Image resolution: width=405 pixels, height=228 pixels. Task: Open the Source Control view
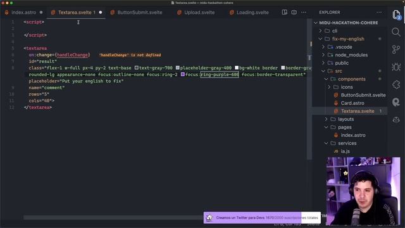pos(396,49)
